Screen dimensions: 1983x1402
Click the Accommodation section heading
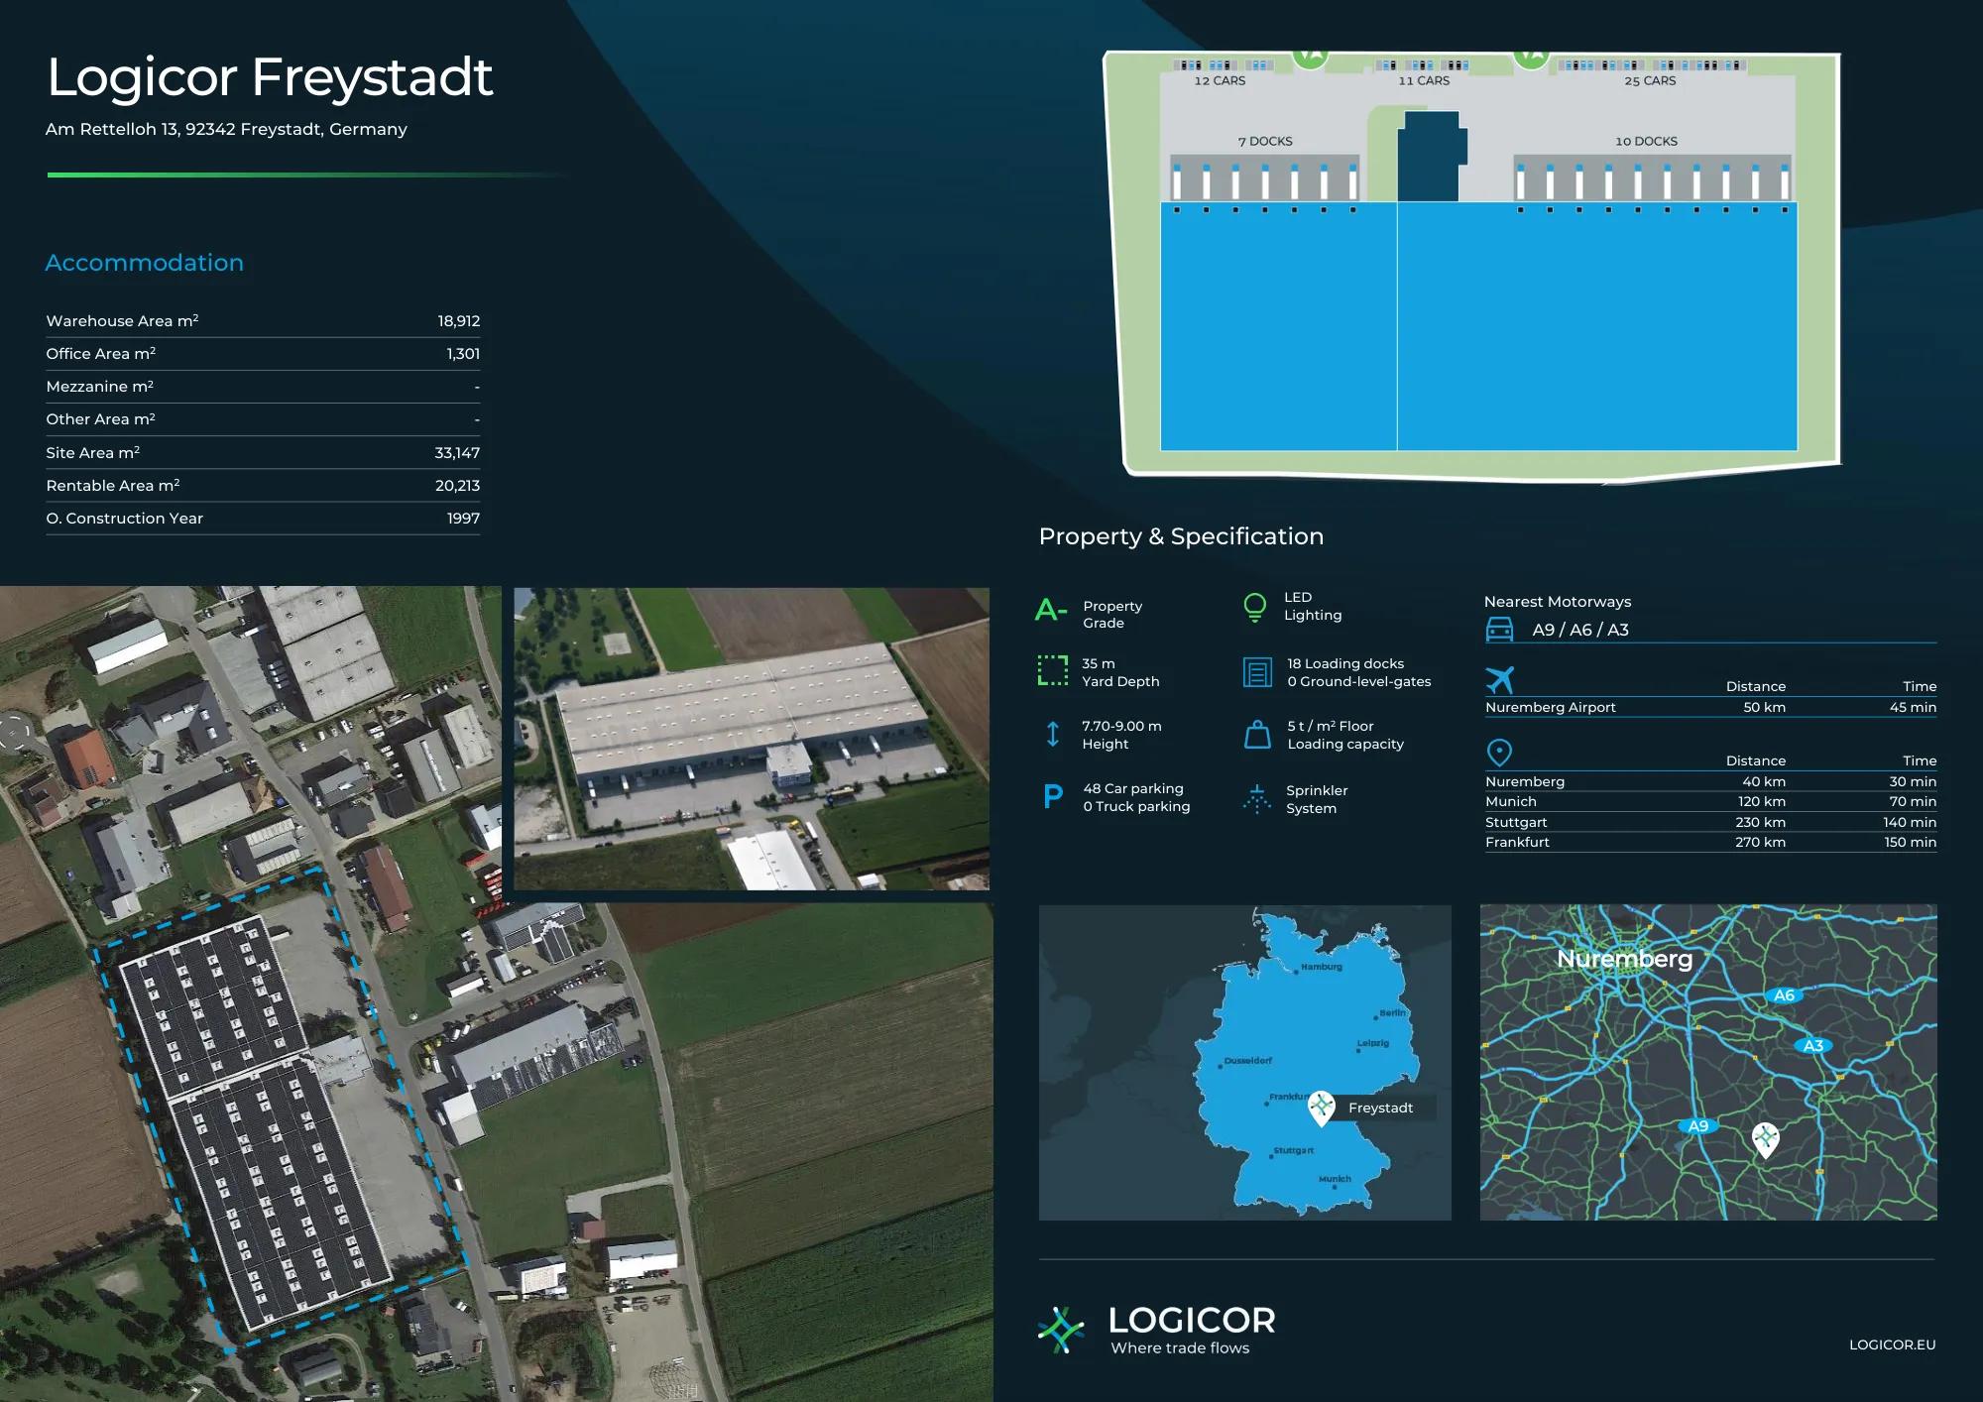click(145, 263)
